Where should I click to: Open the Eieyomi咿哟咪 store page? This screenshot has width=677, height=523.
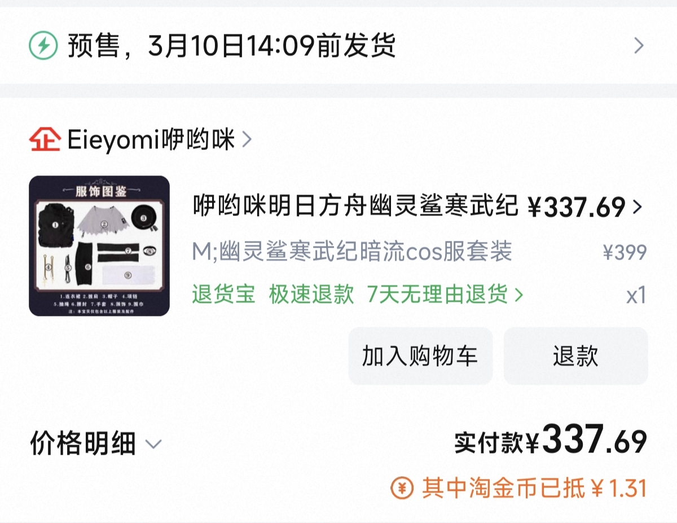click(x=151, y=139)
